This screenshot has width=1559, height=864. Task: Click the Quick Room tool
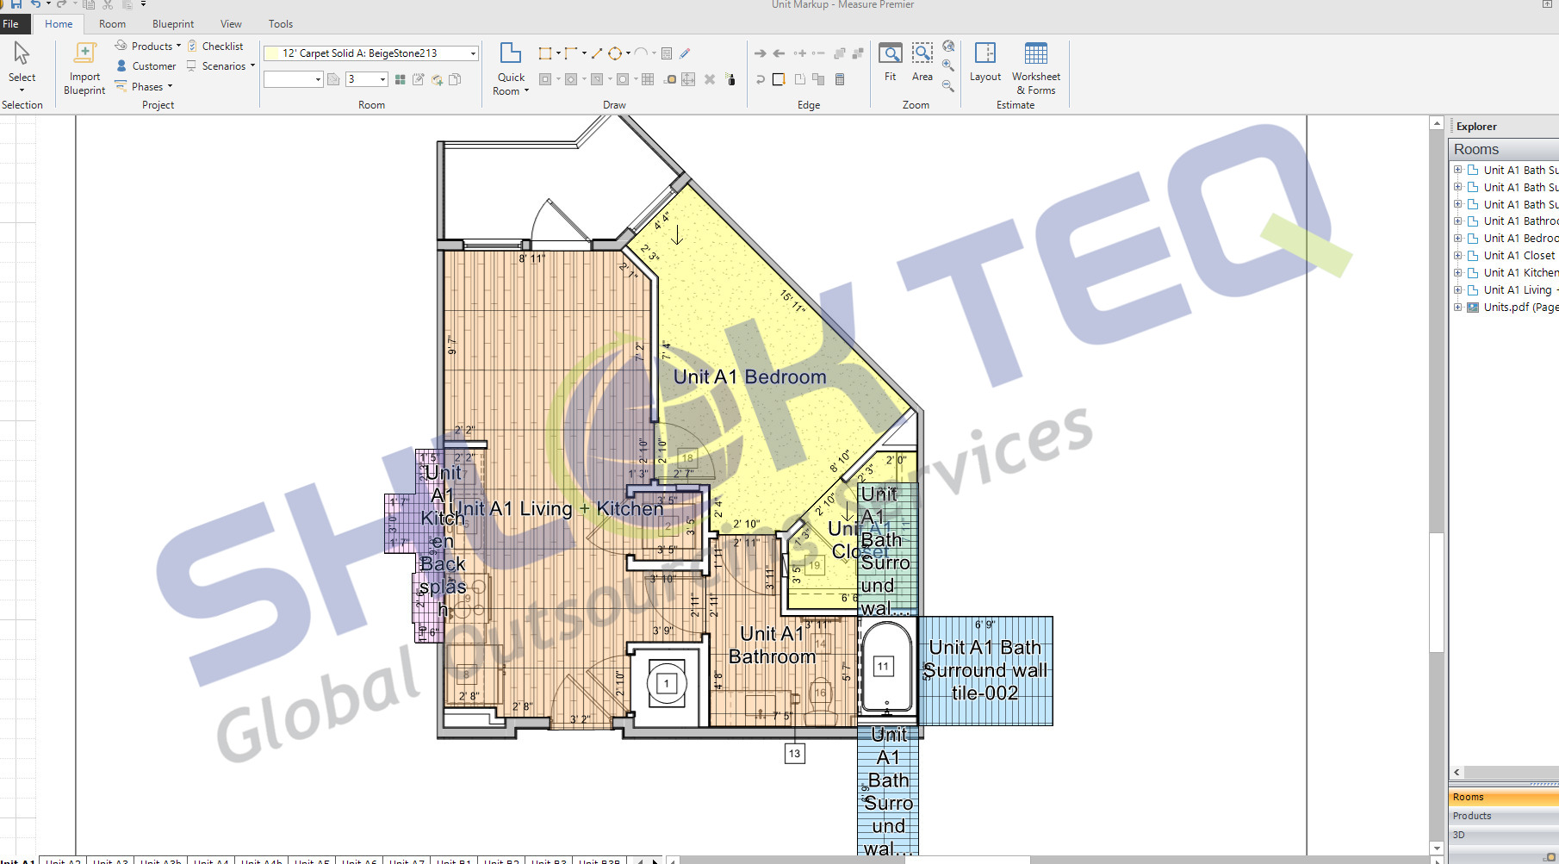tap(511, 69)
